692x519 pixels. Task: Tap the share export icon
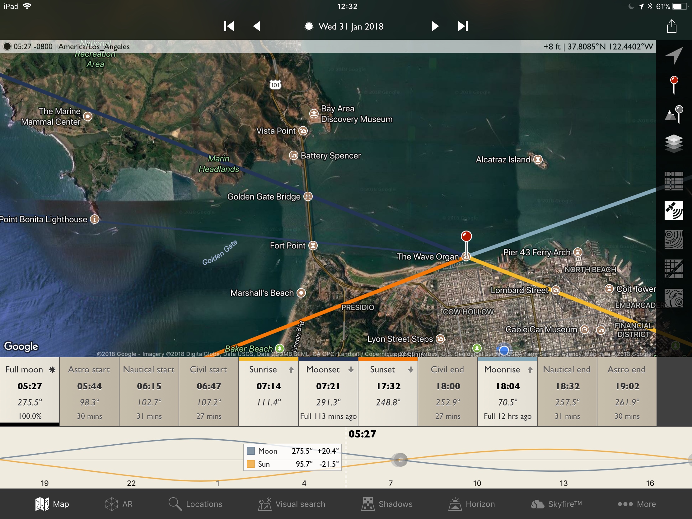coord(672,26)
